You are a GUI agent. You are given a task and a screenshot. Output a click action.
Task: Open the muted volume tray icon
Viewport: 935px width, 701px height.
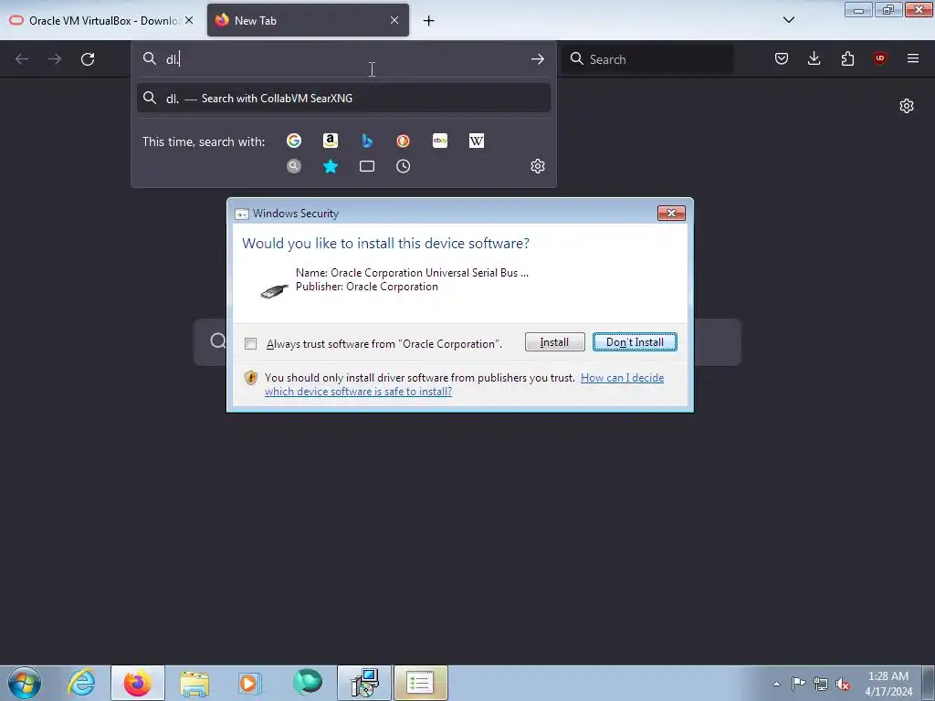coord(843,684)
